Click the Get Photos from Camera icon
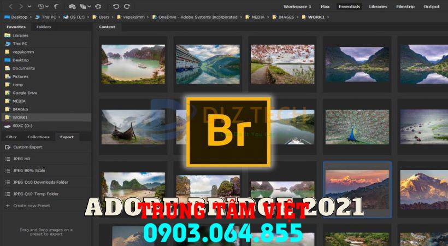The width and height of the screenshot is (448, 246). pos(71,7)
